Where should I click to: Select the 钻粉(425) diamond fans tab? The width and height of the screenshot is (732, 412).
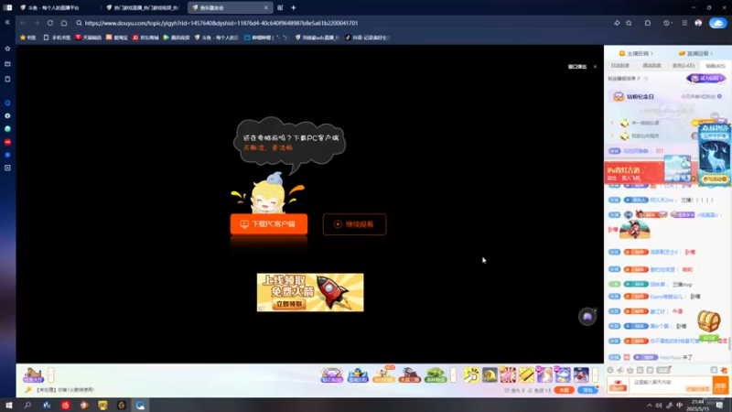716,66
